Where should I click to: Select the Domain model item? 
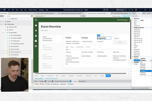pyautogui.click(x=13, y=27)
